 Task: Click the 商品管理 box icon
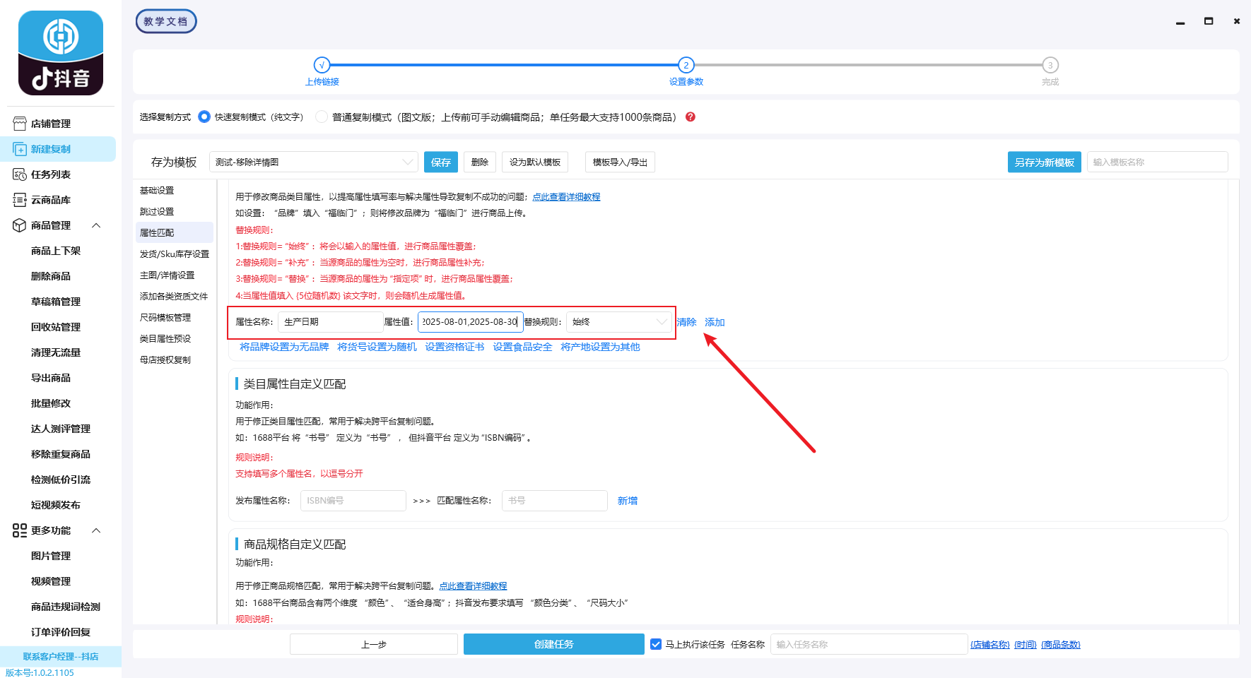click(20, 225)
